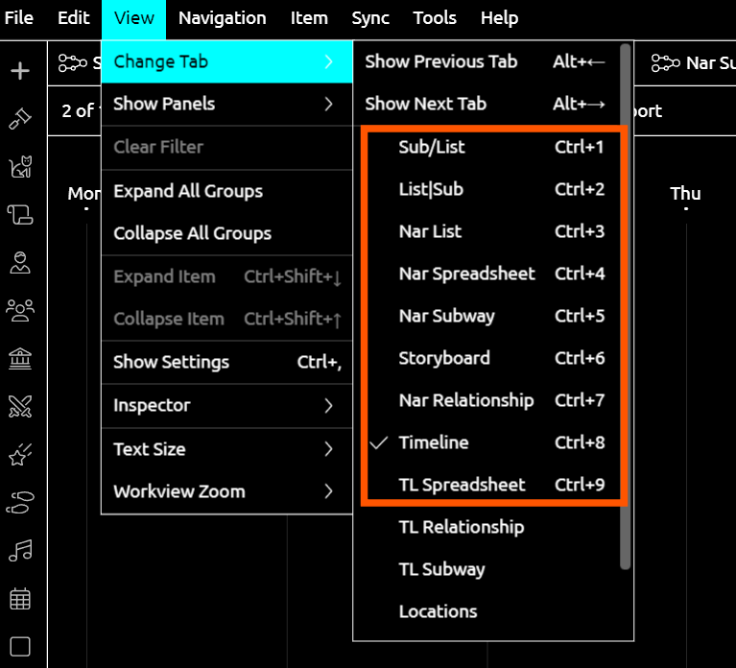
Task: Click the calendar icon in sidebar
Action: (x=20, y=599)
